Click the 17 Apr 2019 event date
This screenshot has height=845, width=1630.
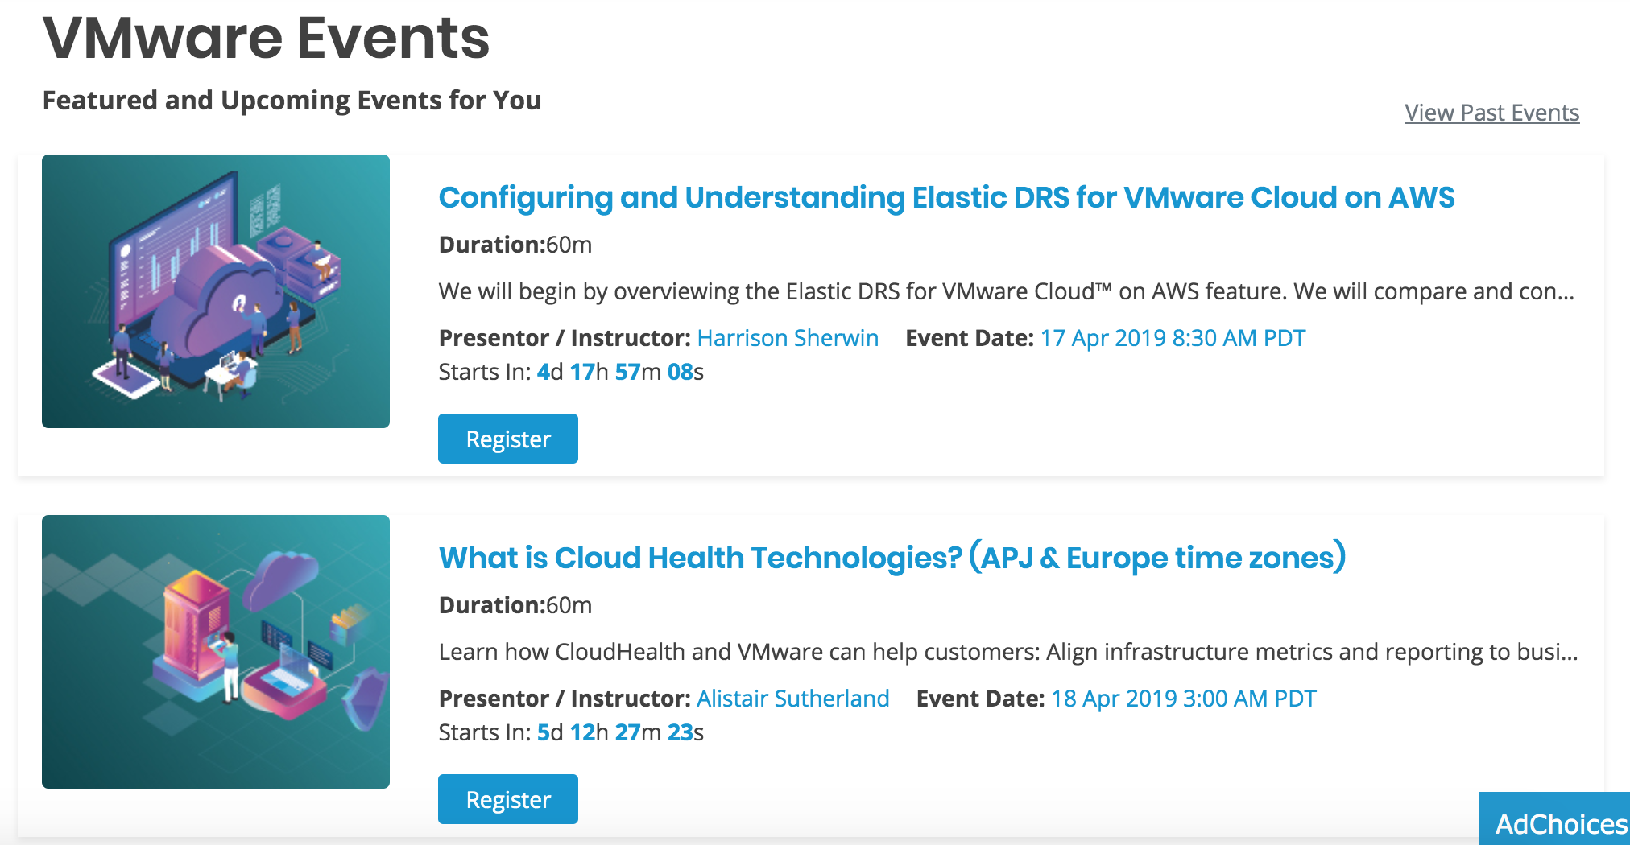(x=1172, y=338)
